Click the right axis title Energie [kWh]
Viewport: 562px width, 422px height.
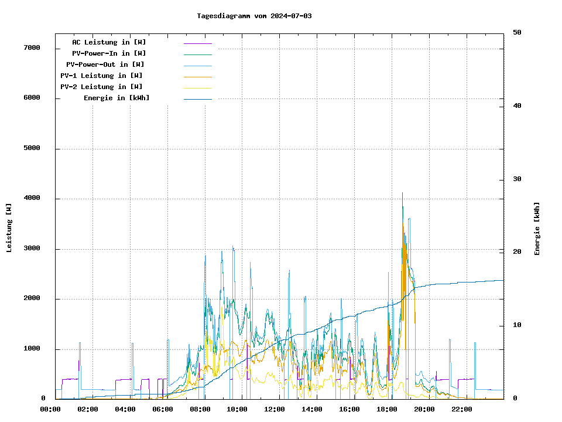537,229
